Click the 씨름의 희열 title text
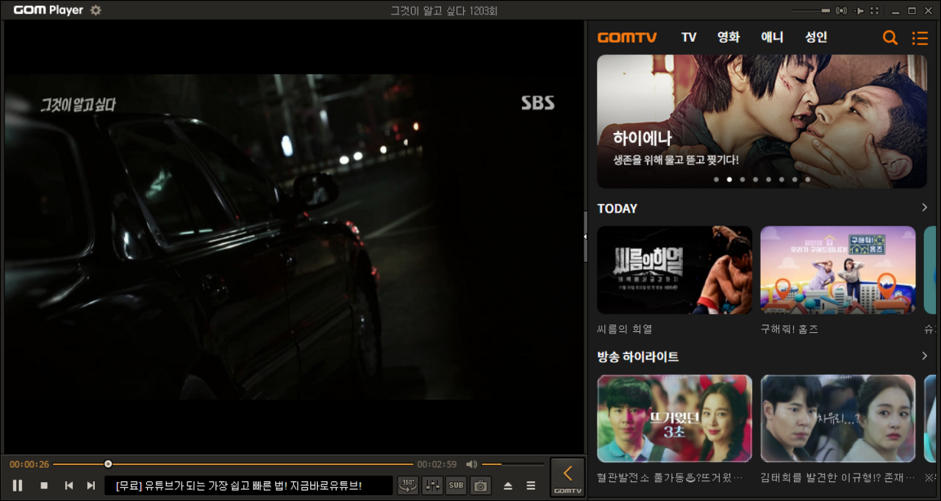This screenshot has height=501, width=941. click(x=625, y=329)
